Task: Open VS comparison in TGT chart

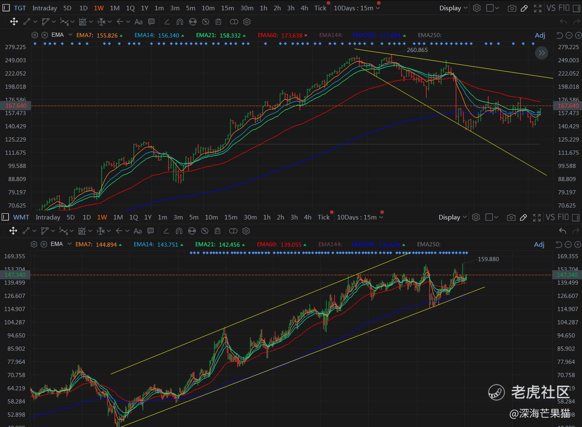Action: click(551, 8)
